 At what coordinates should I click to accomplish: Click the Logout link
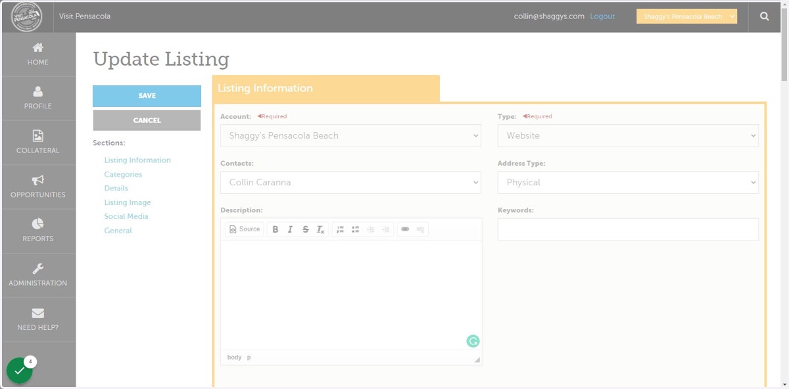click(x=602, y=16)
